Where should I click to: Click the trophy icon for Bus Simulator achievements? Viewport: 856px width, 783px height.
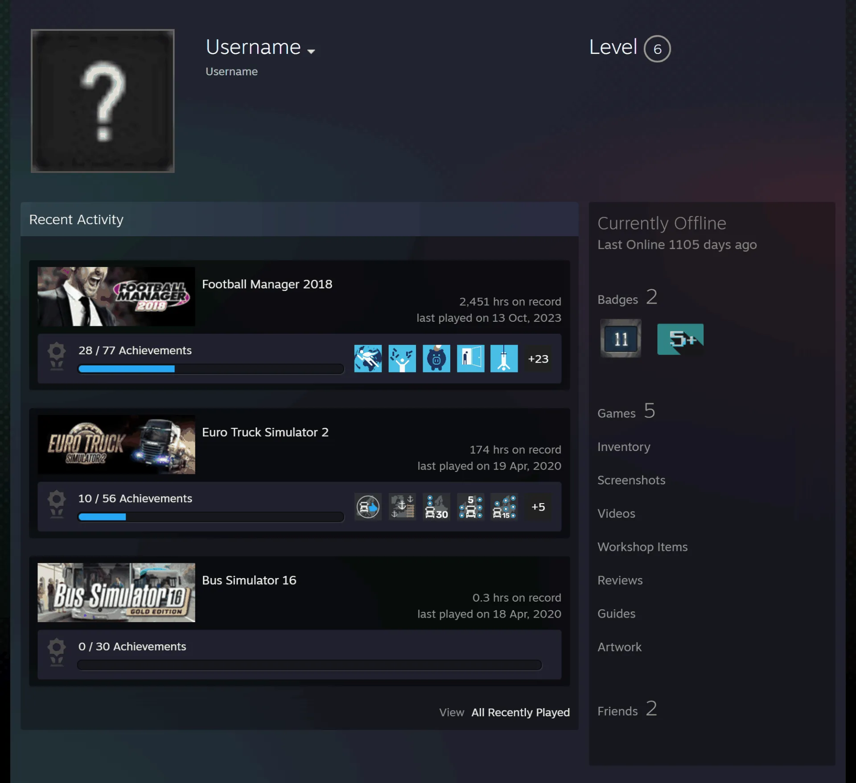tap(57, 652)
